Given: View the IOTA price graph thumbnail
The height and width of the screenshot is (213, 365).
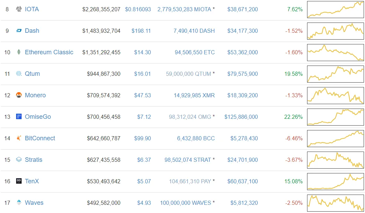Looking at the screenshot, I should pos(336,10).
